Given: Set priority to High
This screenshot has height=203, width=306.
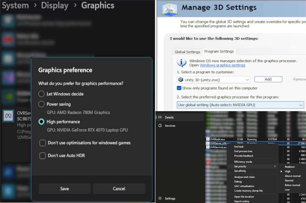Looking at the screenshot, I should (x=287, y=171).
